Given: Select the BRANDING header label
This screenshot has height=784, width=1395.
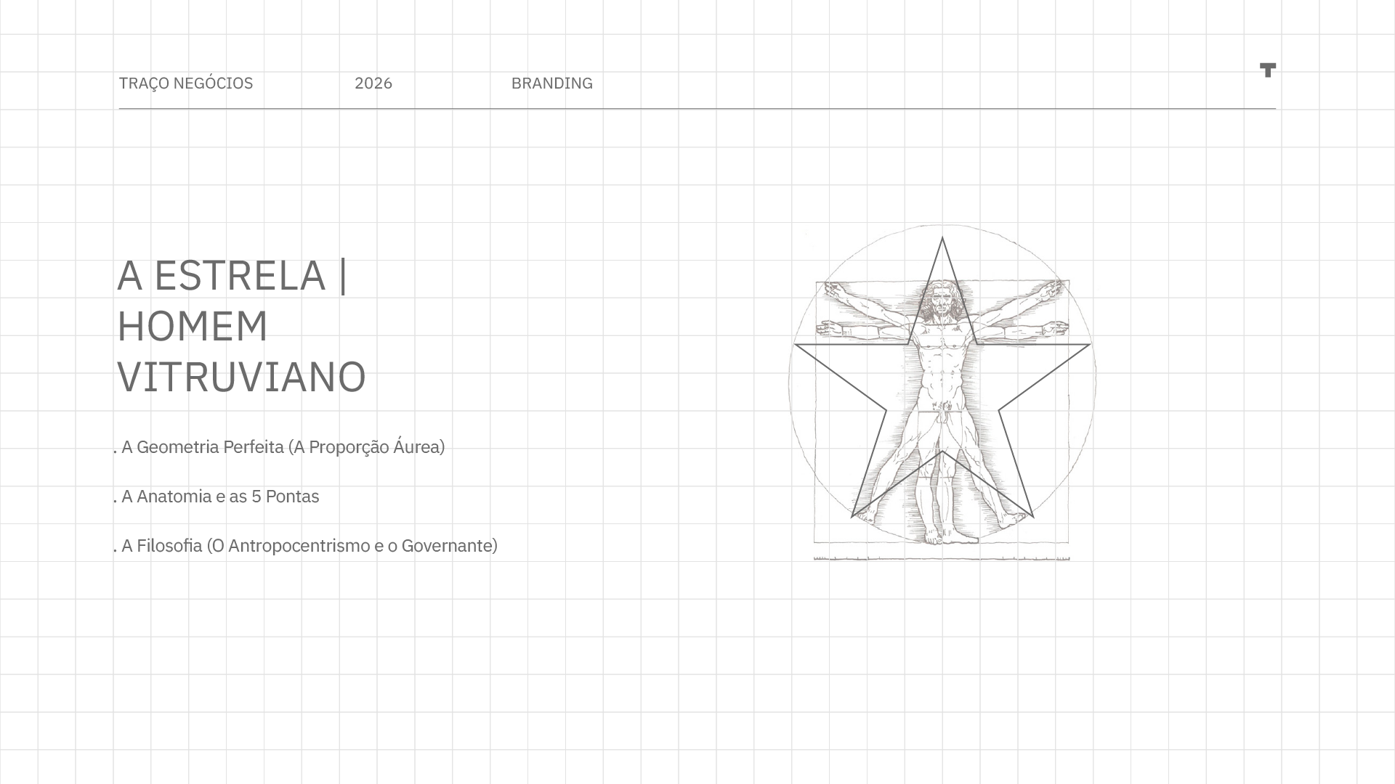Looking at the screenshot, I should (x=551, y=83).
